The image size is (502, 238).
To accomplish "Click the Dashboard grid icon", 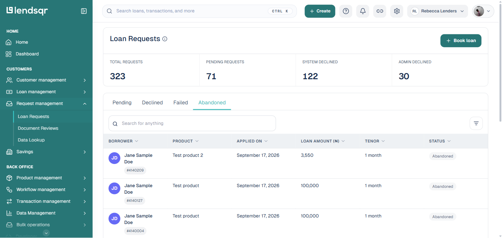I will (x=9, y=54).
